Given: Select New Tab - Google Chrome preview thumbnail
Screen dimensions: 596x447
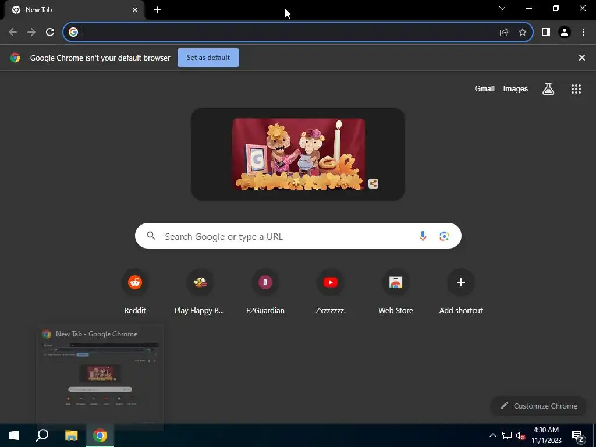Looking at the screenshot, I should click(100, 377).
